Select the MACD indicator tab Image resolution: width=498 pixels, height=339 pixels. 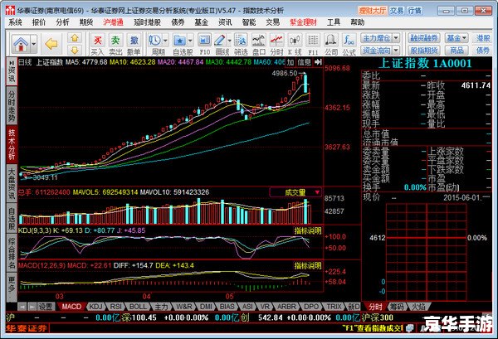[71, 307]
